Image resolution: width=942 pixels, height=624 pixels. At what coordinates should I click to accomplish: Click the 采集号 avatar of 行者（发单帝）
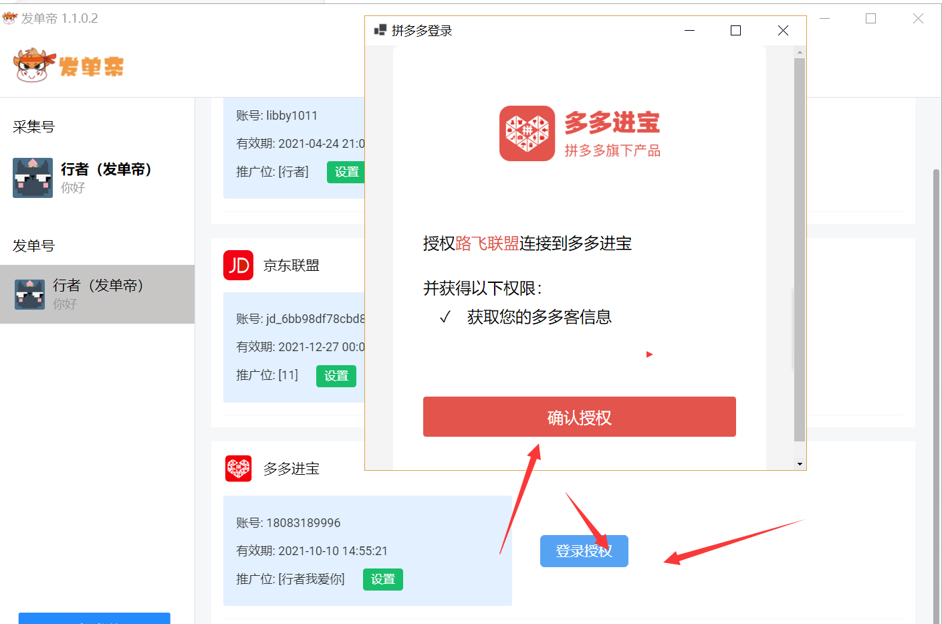tap(32, 178)
